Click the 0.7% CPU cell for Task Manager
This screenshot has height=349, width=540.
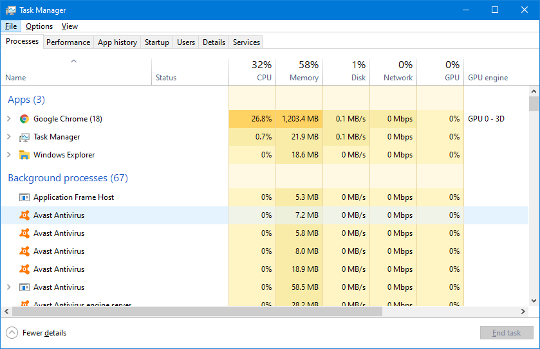pyautogui.click(x=252, y=137)
